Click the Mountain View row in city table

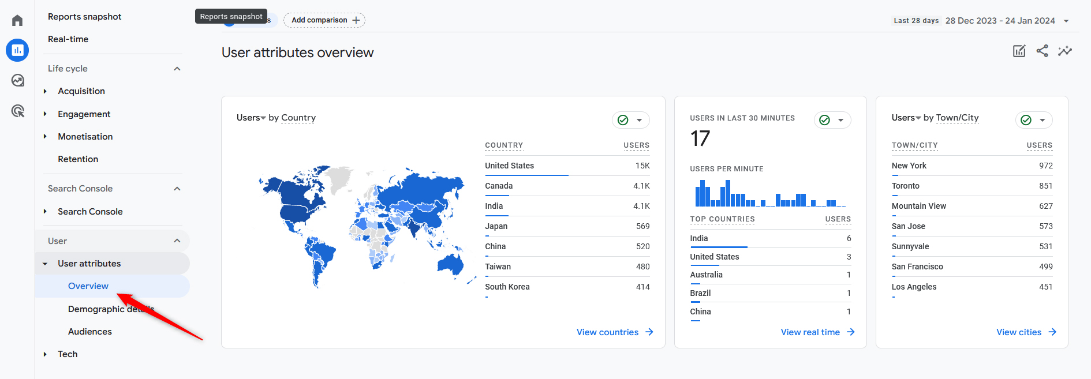(972, 206)
